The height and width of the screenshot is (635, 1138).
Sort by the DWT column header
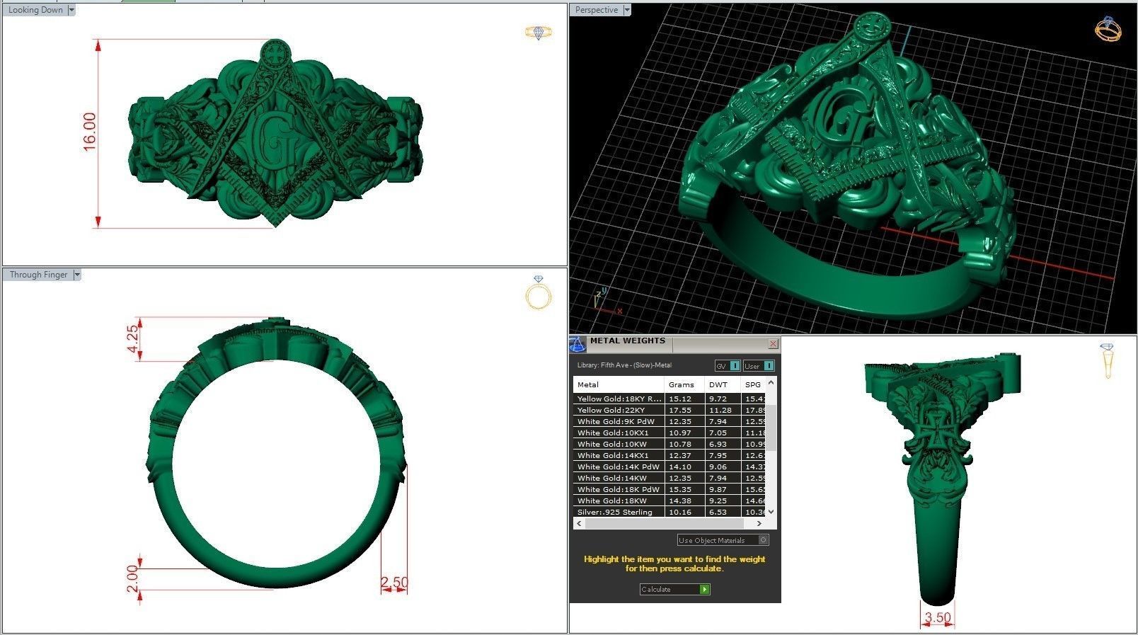[x=723, y=384]
